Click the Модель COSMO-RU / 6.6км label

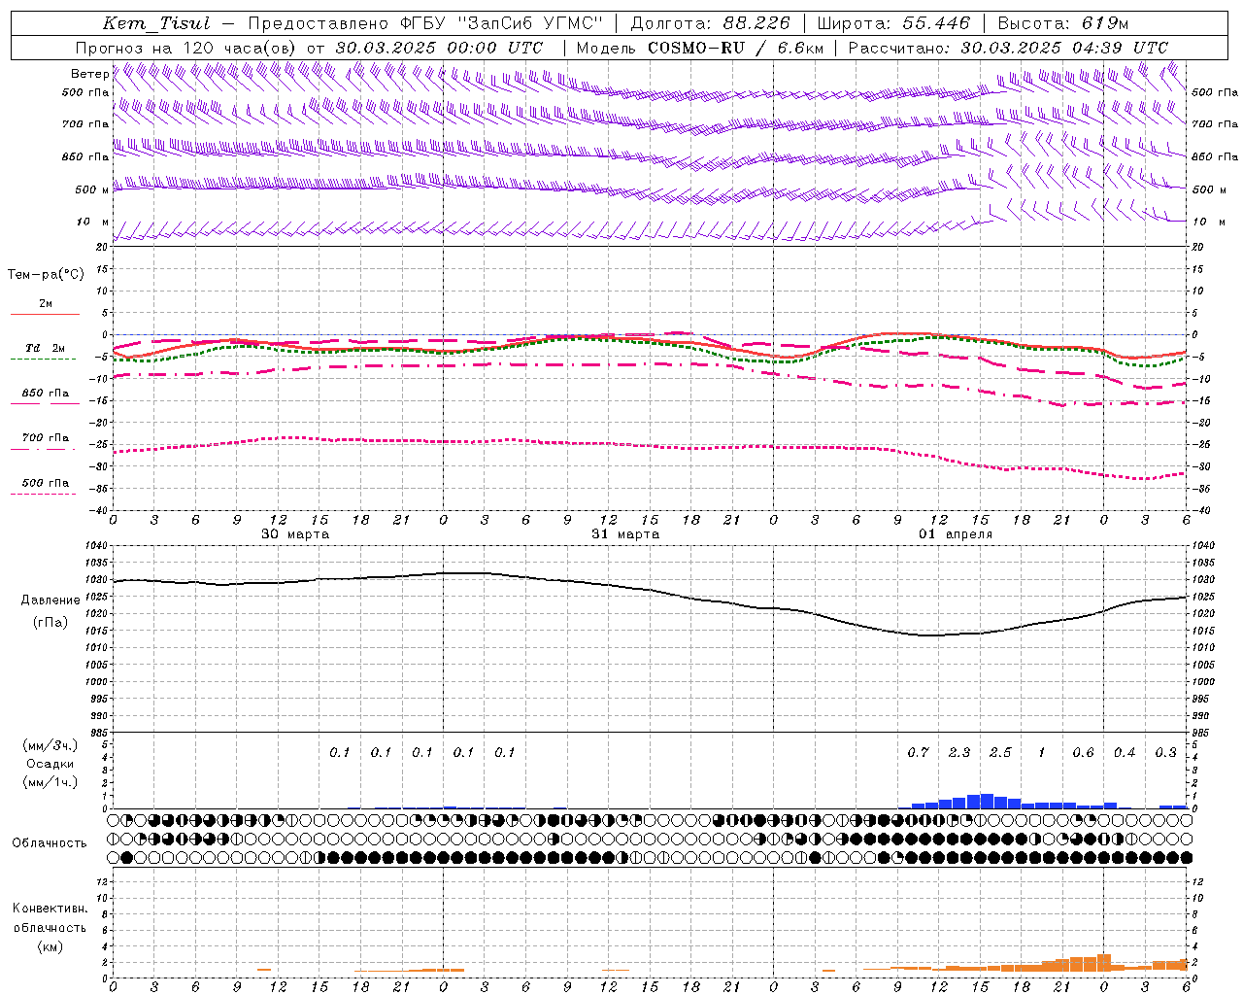point(699,48)
